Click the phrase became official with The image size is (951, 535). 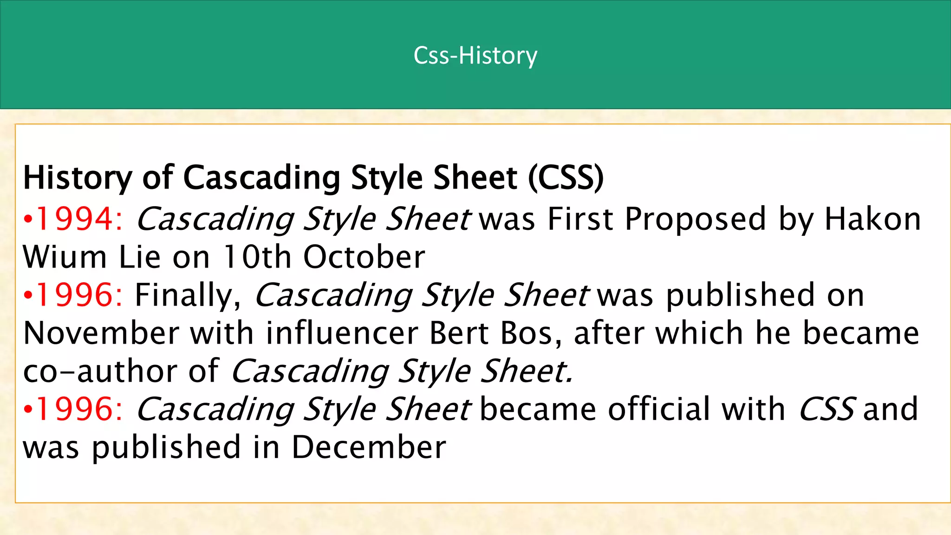[632, 409]
